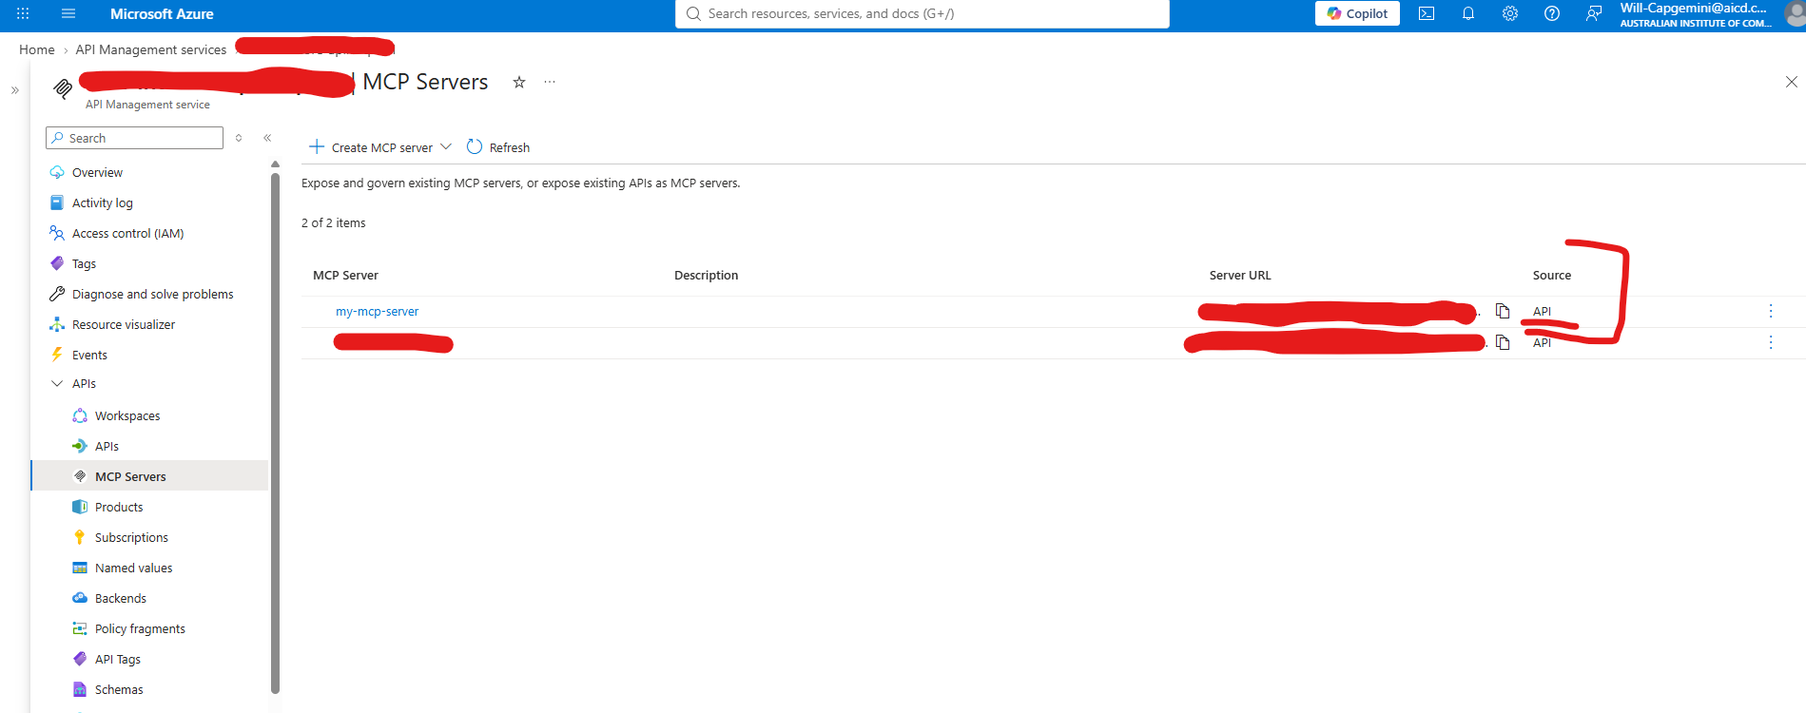The image size is (1806, 713).
Task: Toggle expand/collapse all menu groups arrows
Action: point(239,138)
